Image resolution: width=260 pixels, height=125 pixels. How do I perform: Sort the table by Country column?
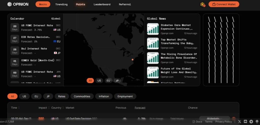57,108
